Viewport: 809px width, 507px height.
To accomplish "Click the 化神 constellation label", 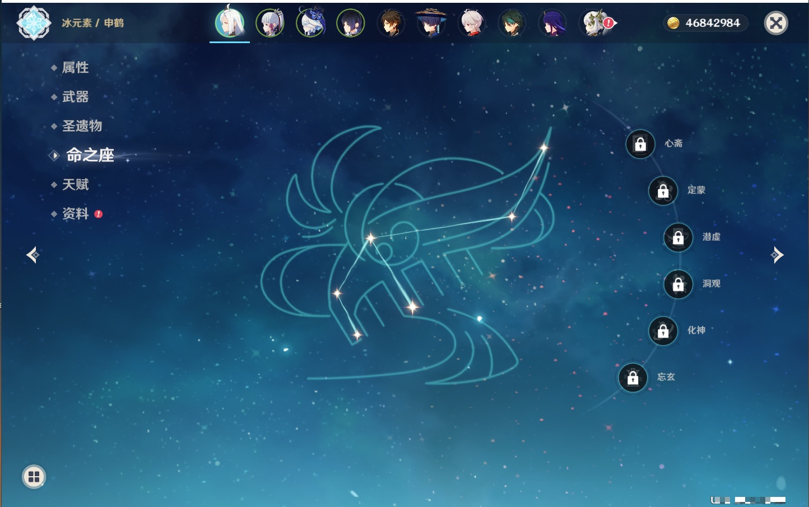I will tap(696, 330).
